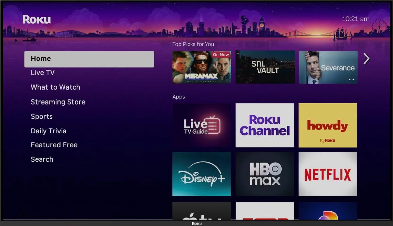Open Featured Free menu item
Image resolution: width=393 pixels, height=226 pixels.
pos(54,145)
